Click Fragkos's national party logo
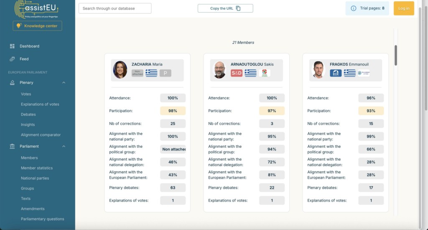This screenshot has width=428, height=230. pyautogui.click(x=363, y=73)
